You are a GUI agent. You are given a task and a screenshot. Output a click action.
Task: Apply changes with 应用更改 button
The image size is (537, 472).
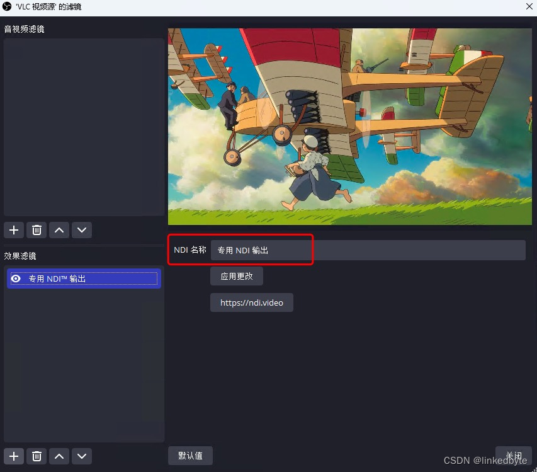[237, 276]
